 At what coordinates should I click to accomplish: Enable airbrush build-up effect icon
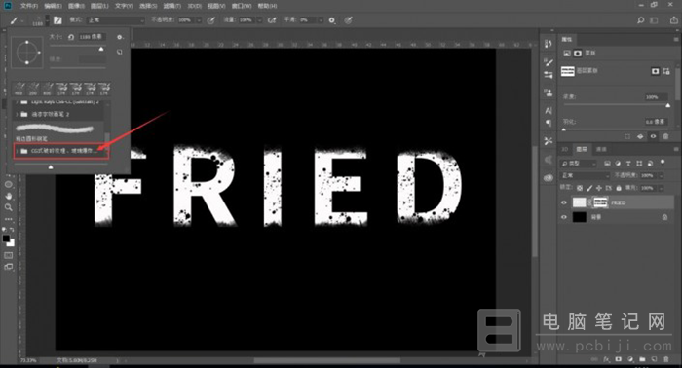click(x=272, y=20)
